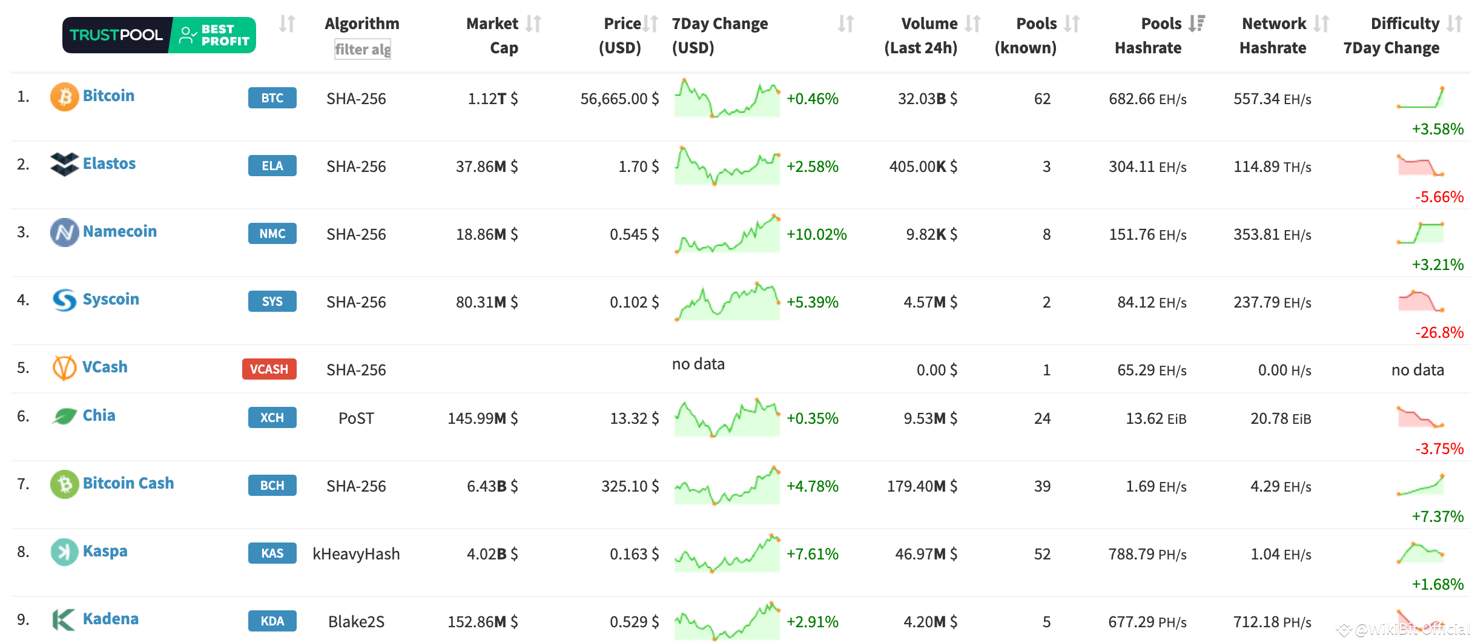Click the Chia leaf icon

(64, 416)
